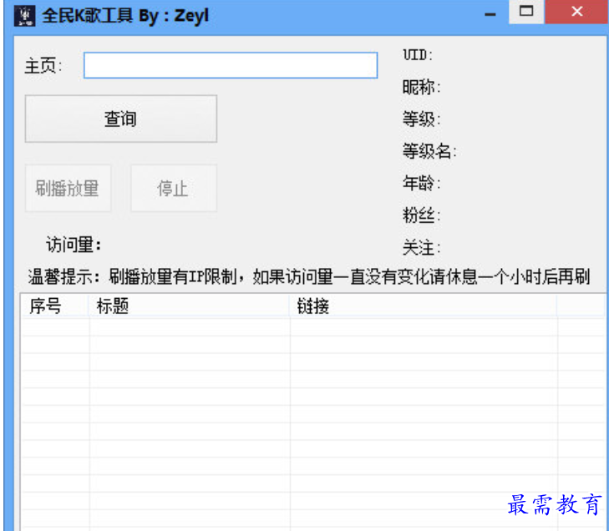The height and width of the screenshot is (531, 609).
Task: Click the window title 全民K歌工具 By : Zeyl
Action: [x=125, y=16]
